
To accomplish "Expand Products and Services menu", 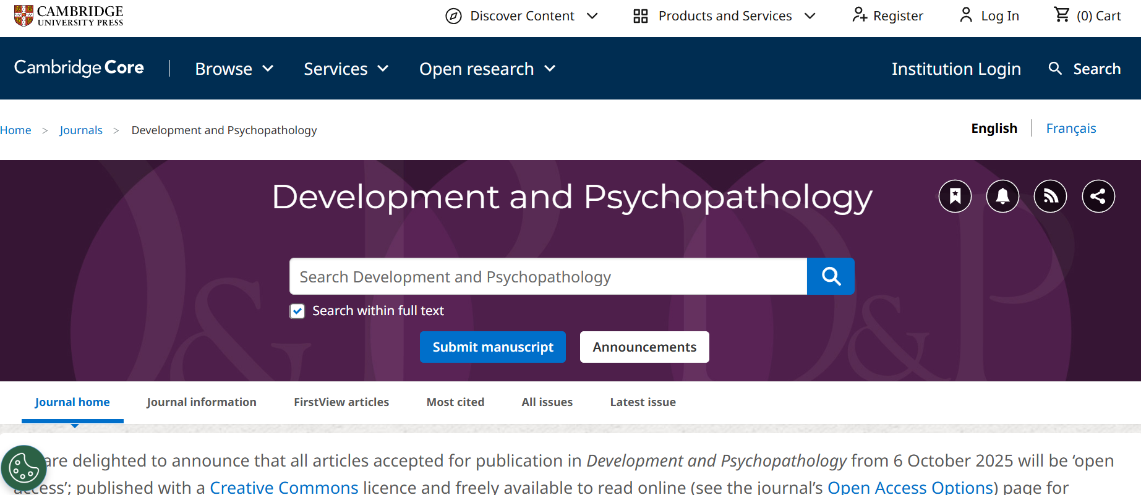I will 724,16.
